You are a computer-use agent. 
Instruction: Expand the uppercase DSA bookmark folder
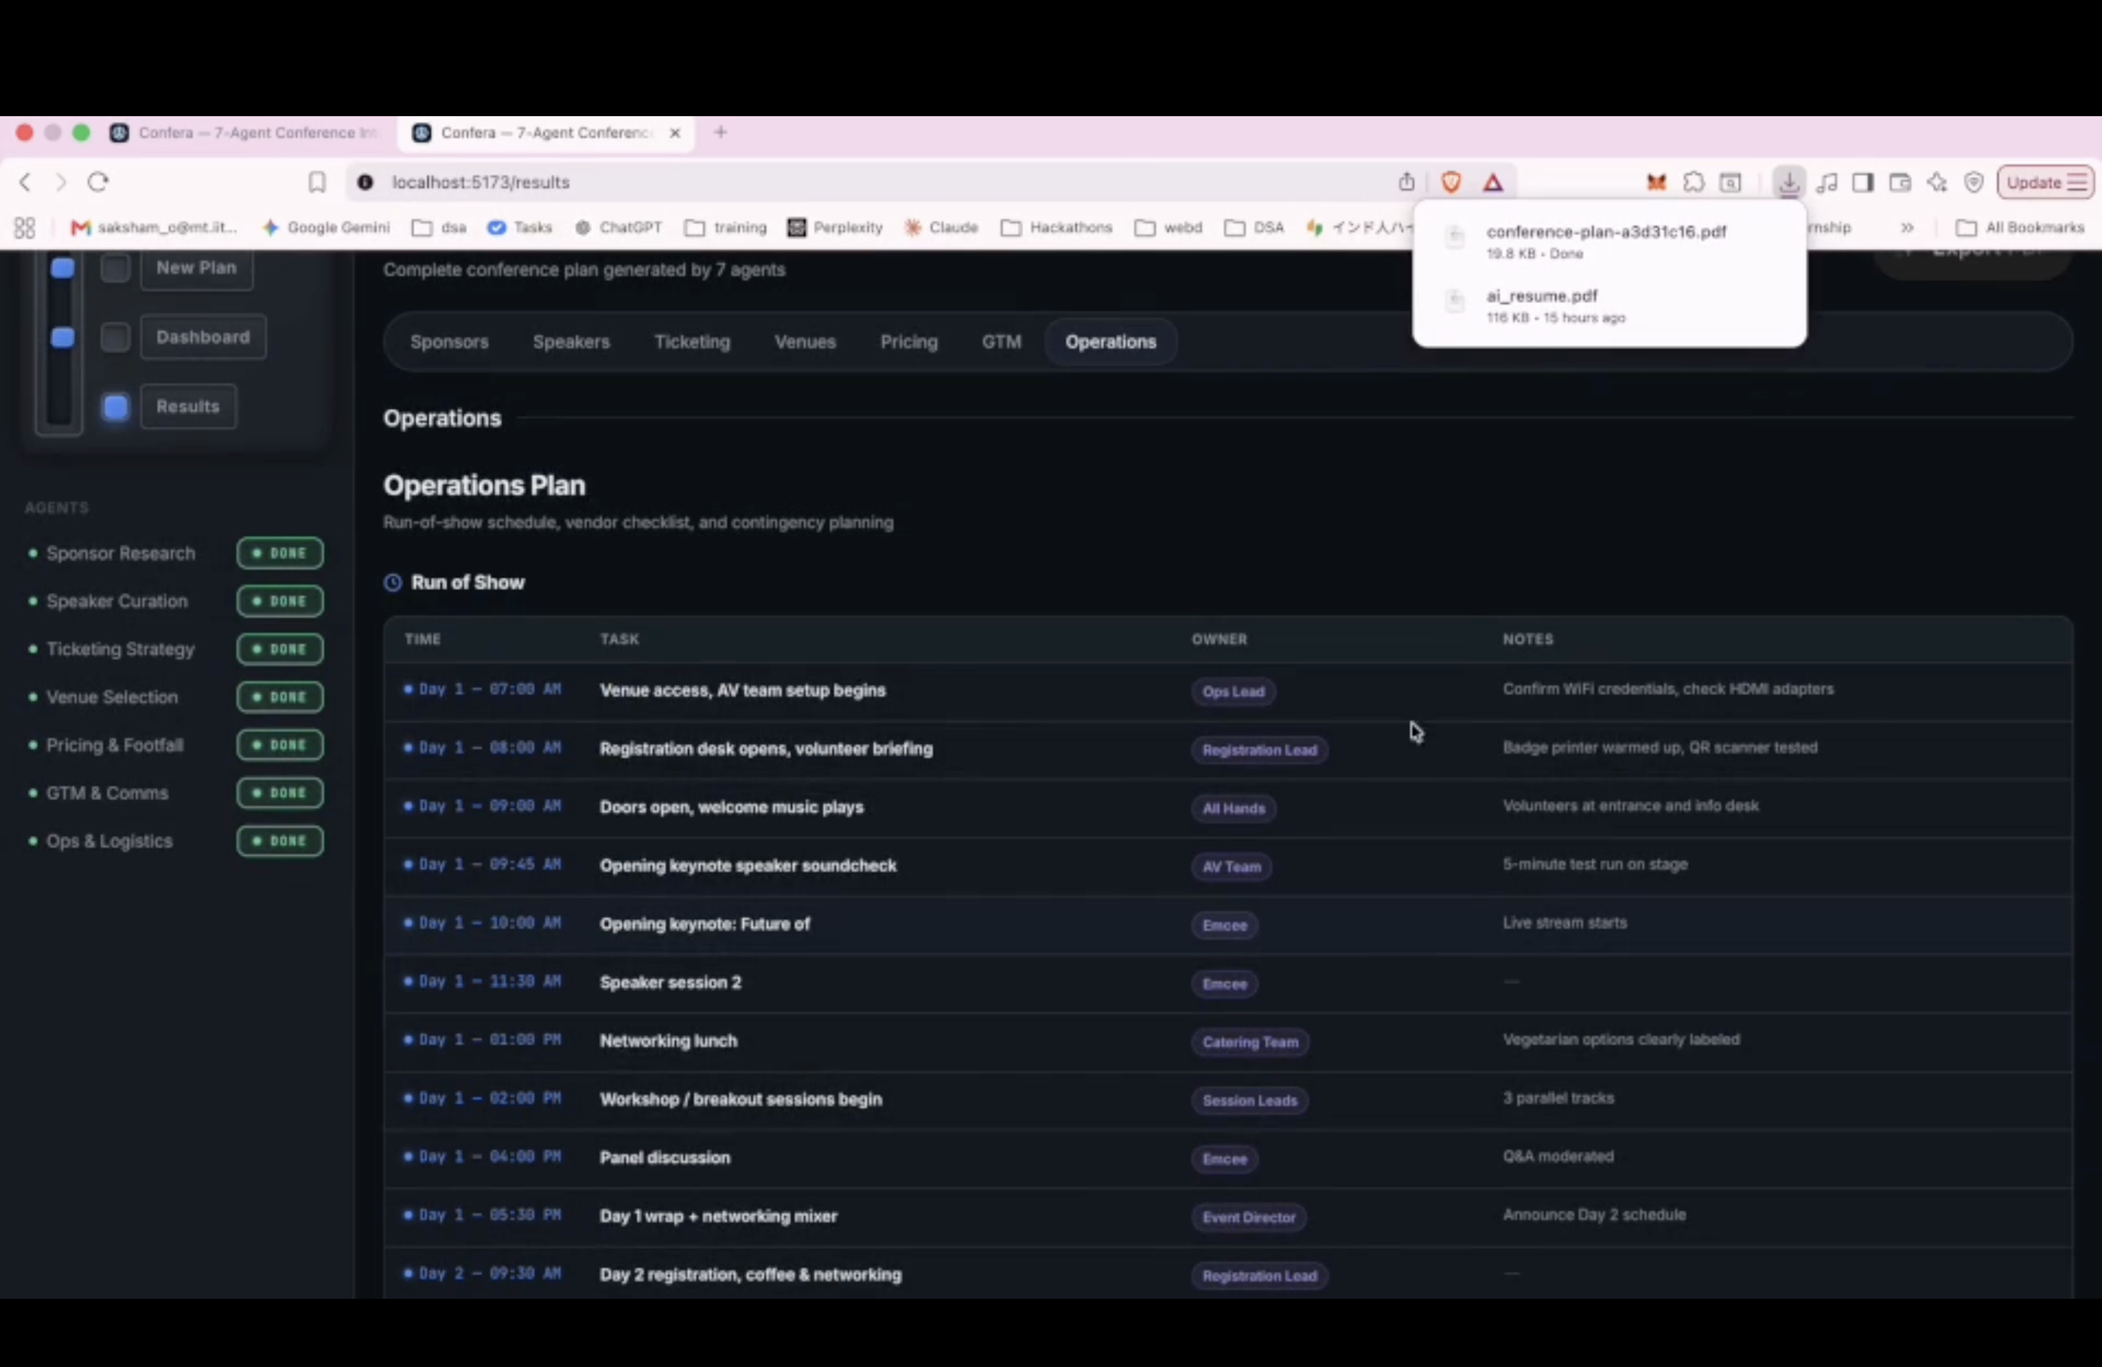click(x=1254, y=228)
